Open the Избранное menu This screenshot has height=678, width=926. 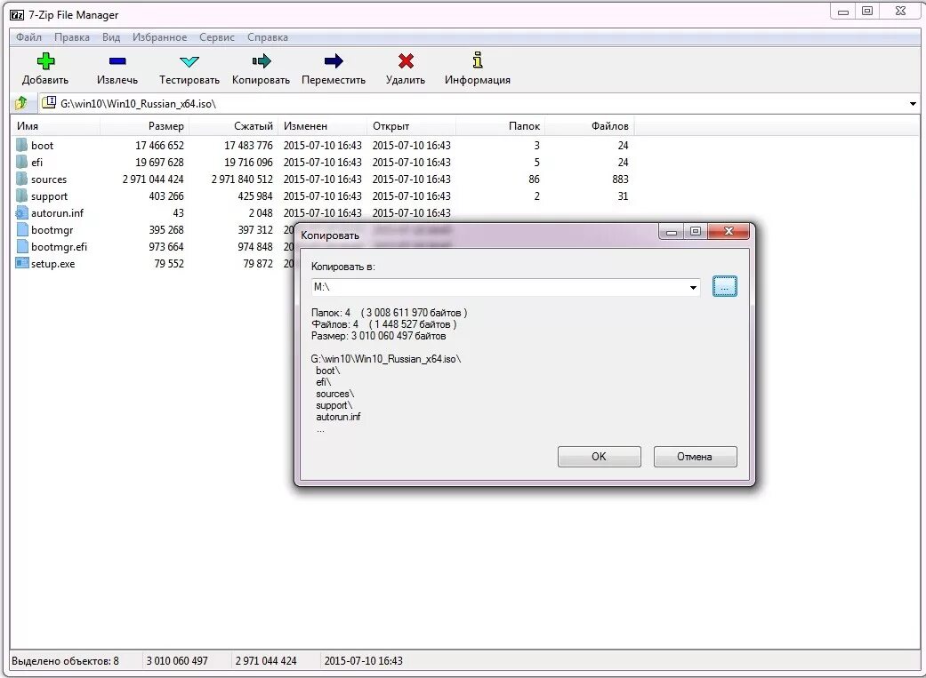pos(159,37)
